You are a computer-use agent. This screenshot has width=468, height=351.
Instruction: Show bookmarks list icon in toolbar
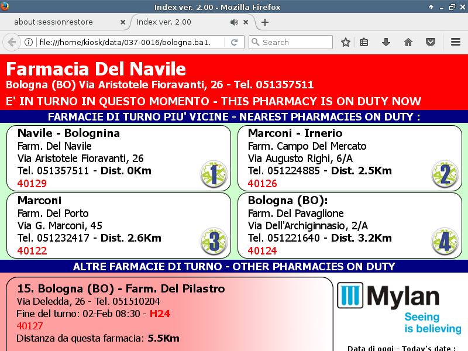[x=364, y=42]
